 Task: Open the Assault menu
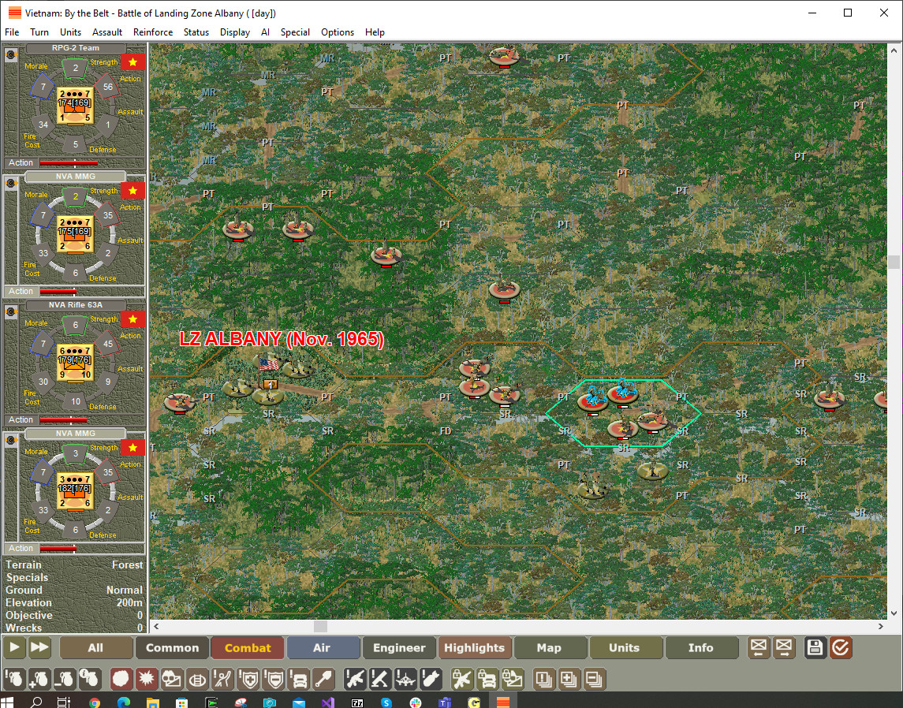[x=107, y=32]
